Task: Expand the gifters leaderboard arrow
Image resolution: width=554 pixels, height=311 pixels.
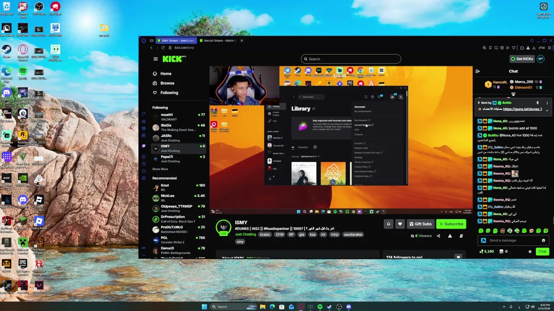Action: (513, 94)
